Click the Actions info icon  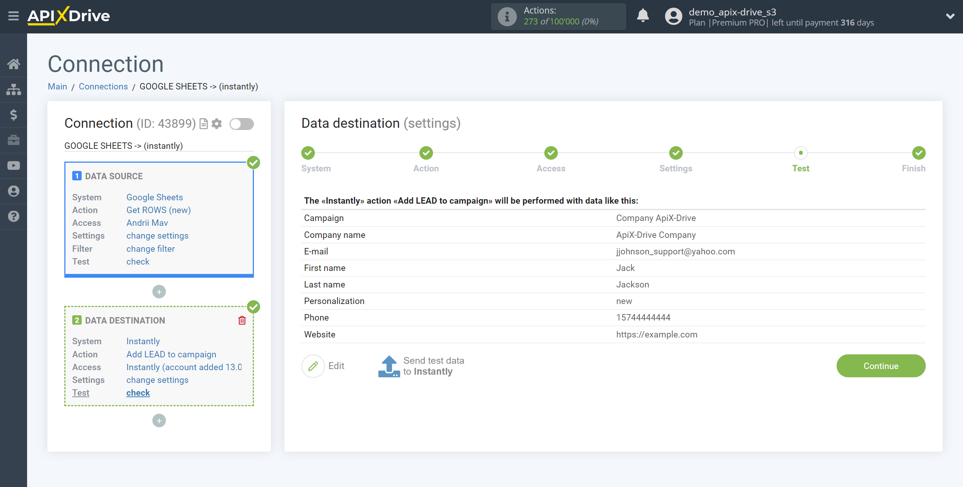(x=507, y=17)
